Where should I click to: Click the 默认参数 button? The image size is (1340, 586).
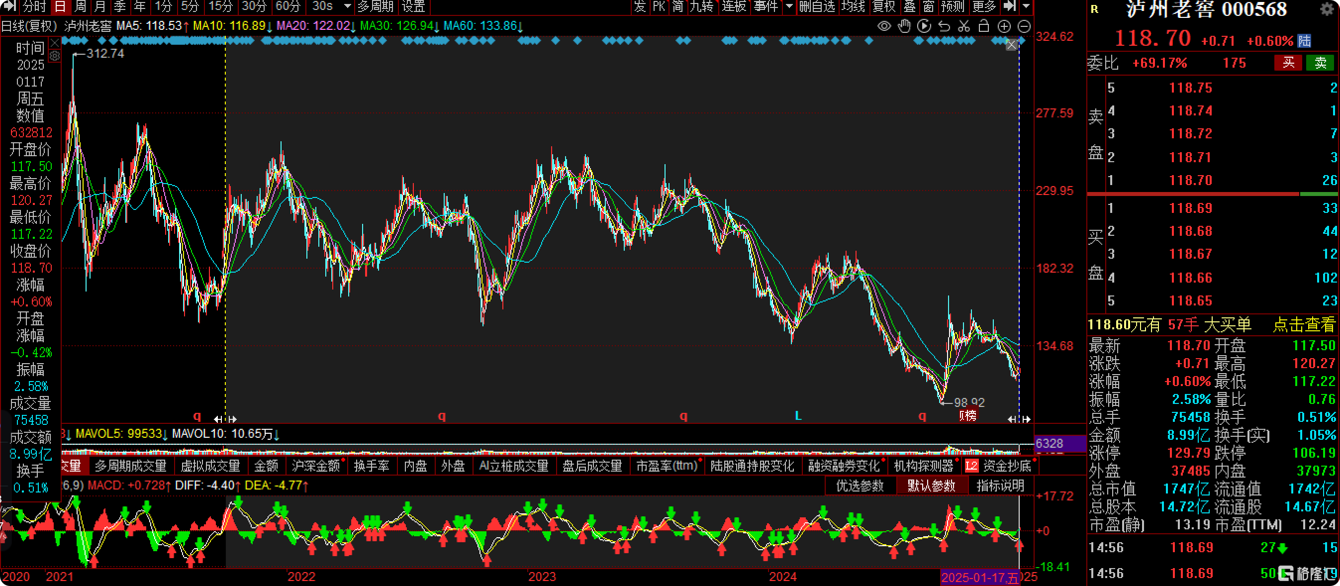[x=932, y=486]
